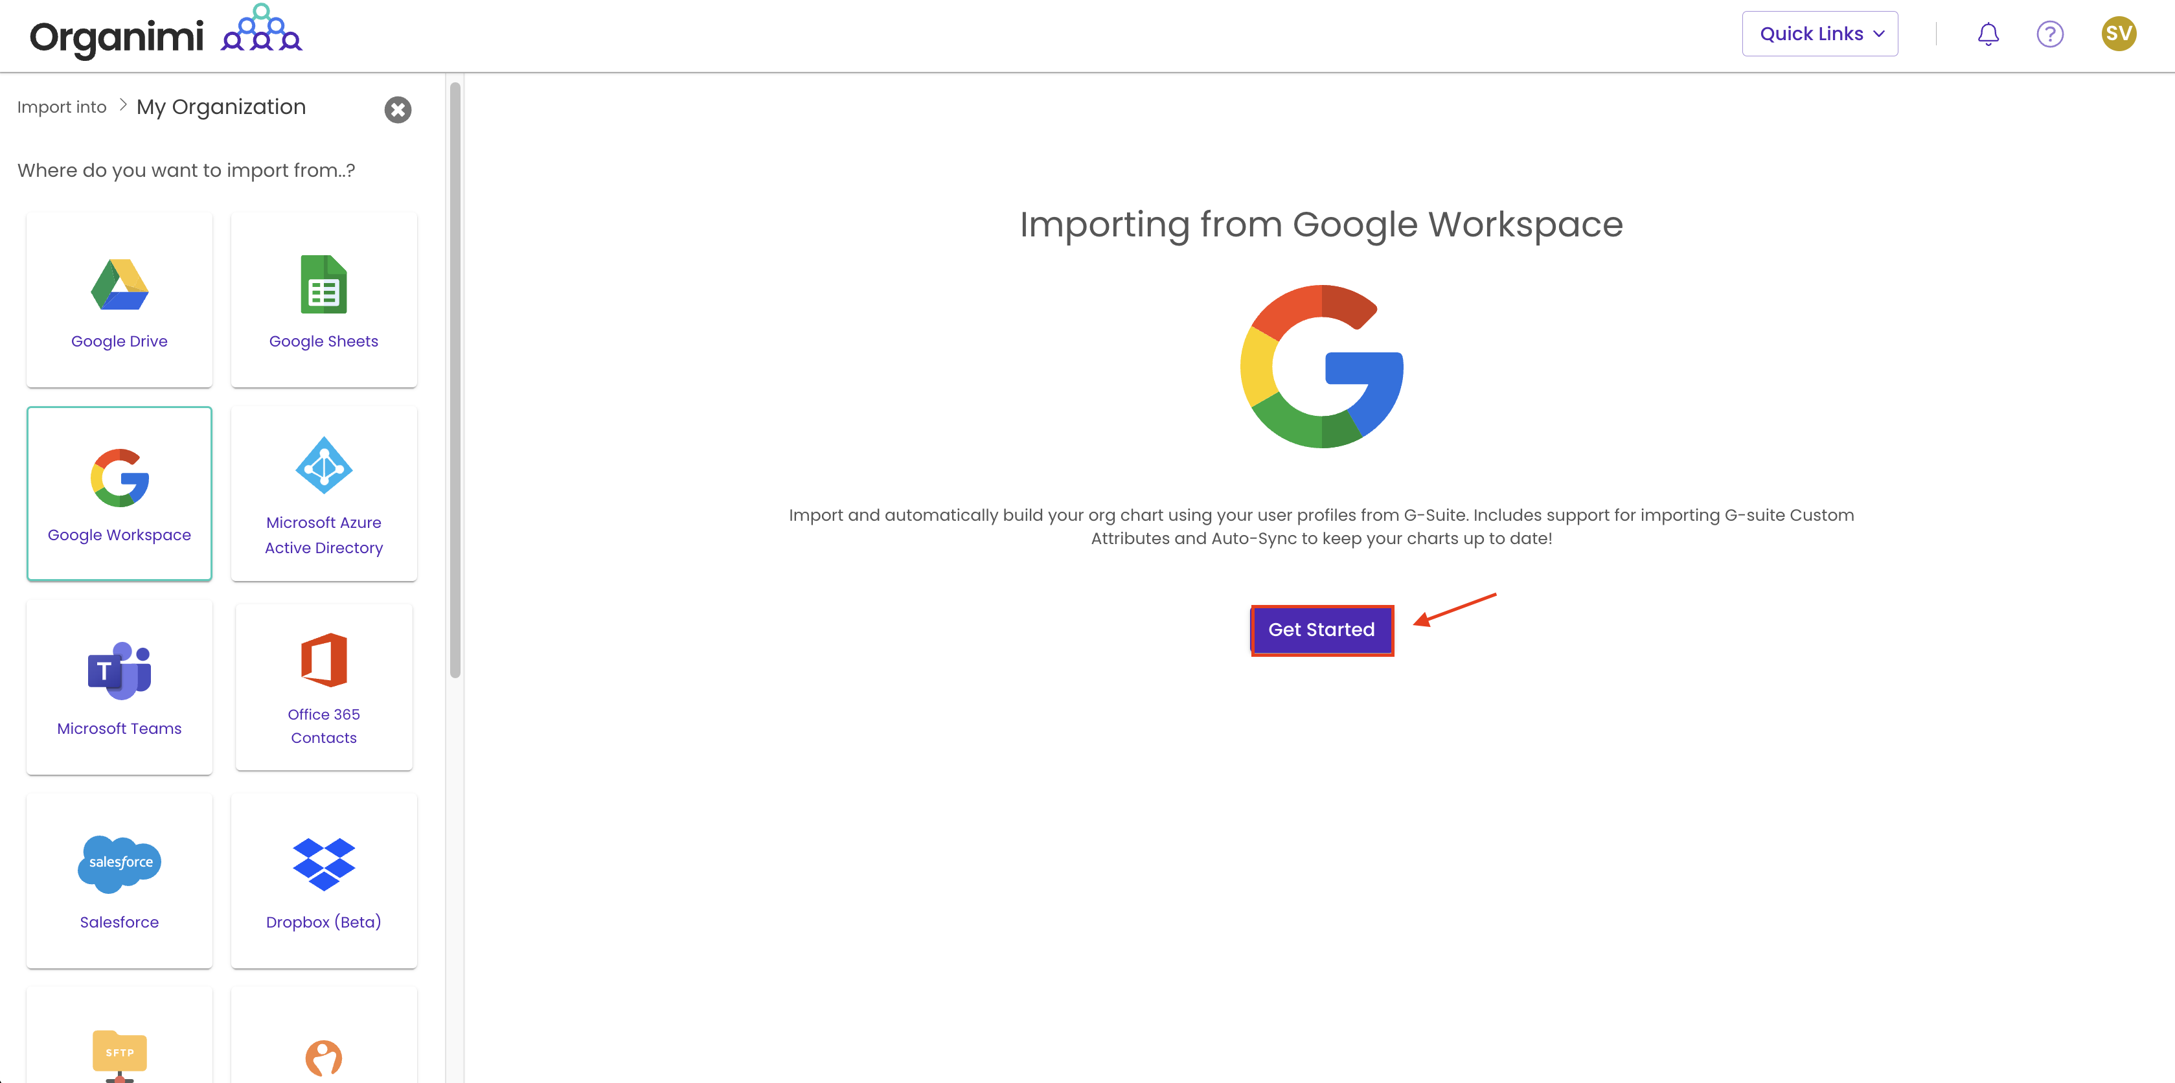Screen dimensions: 2175x1083
Task: Click the import sources panel scrollbar
Action: tap(455, 380)
